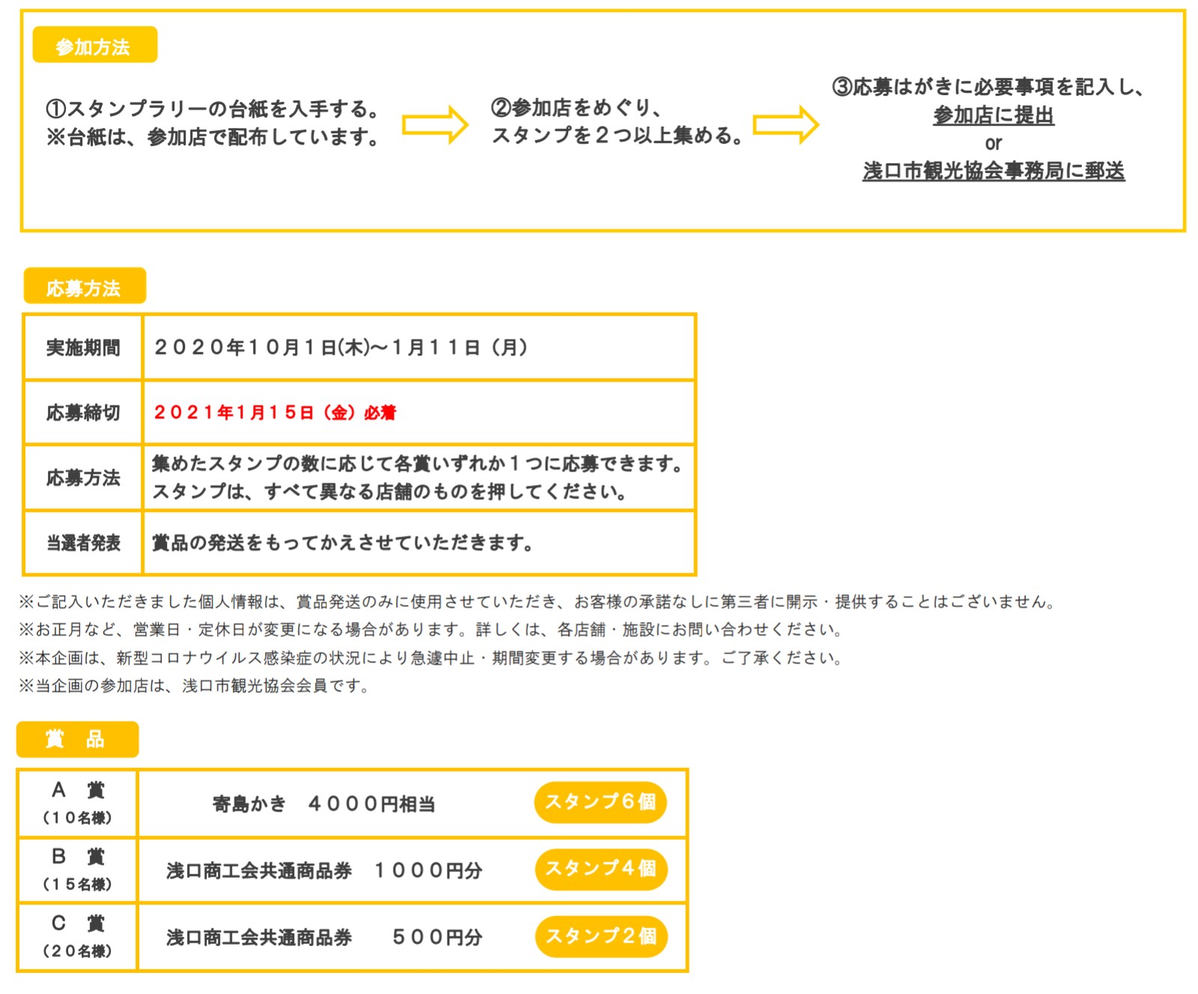
Task: Select the 実施期間 row header cell
Action: coord(83,348)
